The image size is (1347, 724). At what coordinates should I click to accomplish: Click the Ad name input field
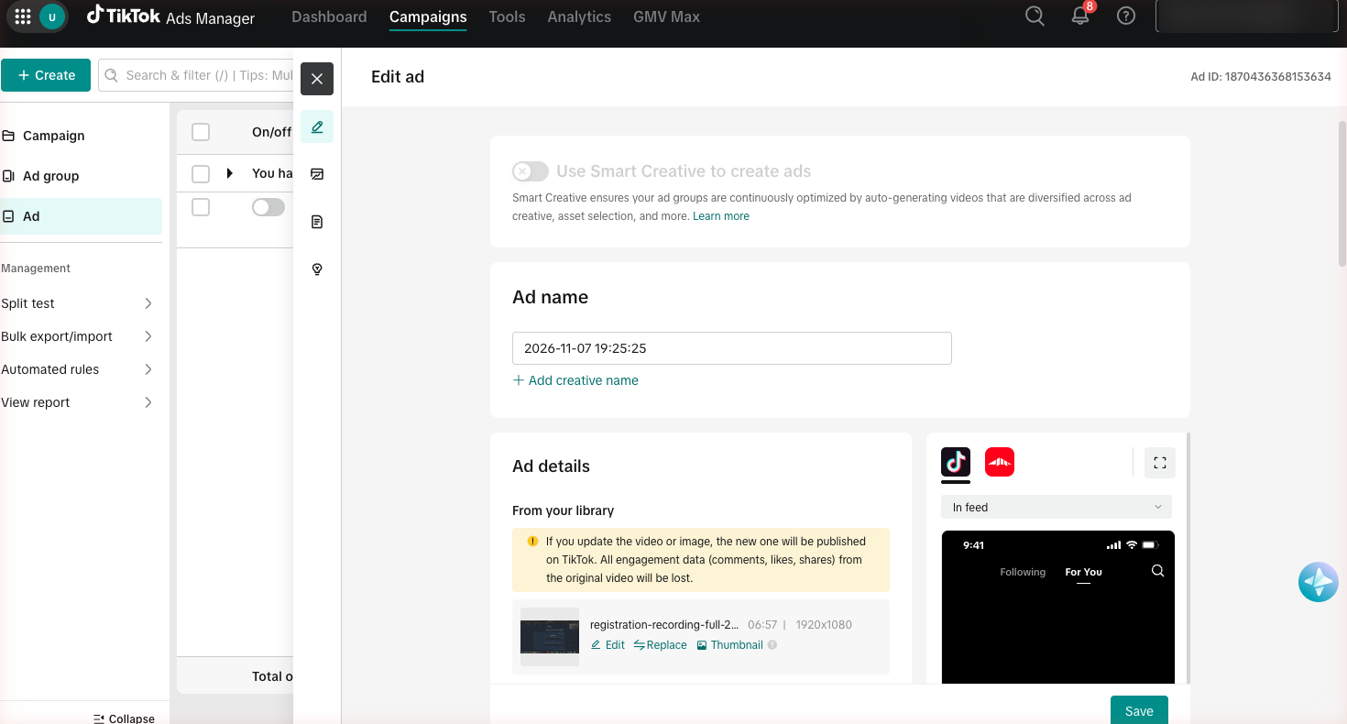pos(732,348)
